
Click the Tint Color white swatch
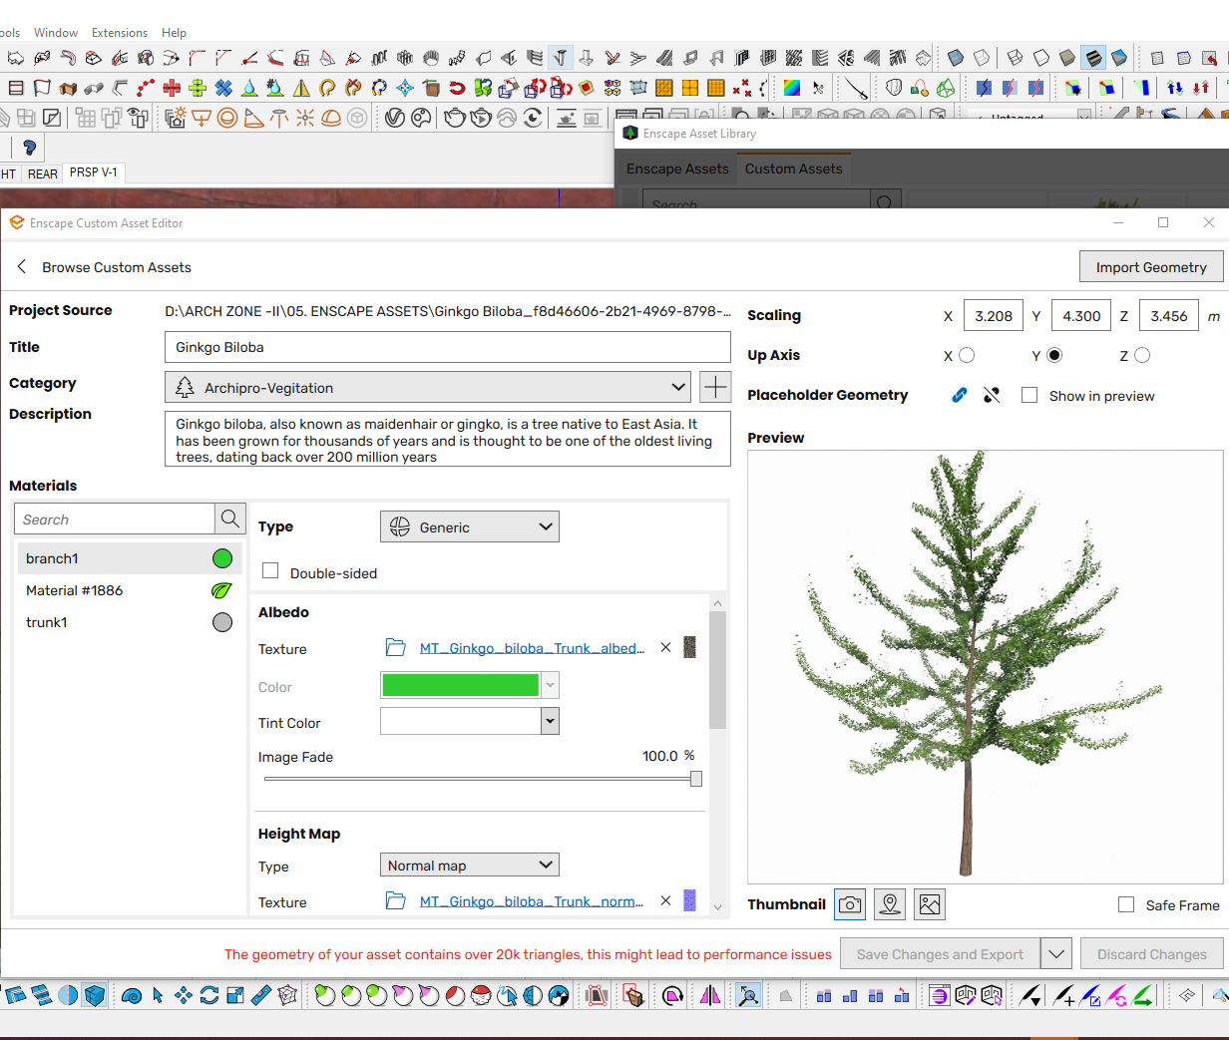point(461,721)
